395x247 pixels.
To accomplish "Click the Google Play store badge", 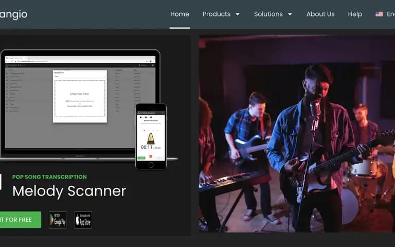I will 58,220.
